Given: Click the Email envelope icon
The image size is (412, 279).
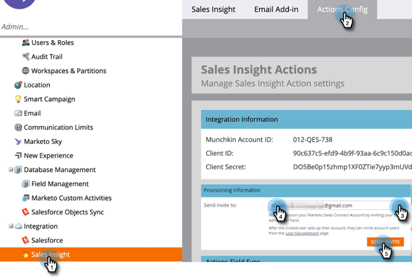Looking at the screenshot, I should (x=18, y=113).
